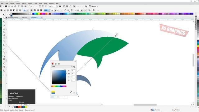The height and width of the screenshot is (112, 199).
Task: Click the Export icon
Action: 43,6
